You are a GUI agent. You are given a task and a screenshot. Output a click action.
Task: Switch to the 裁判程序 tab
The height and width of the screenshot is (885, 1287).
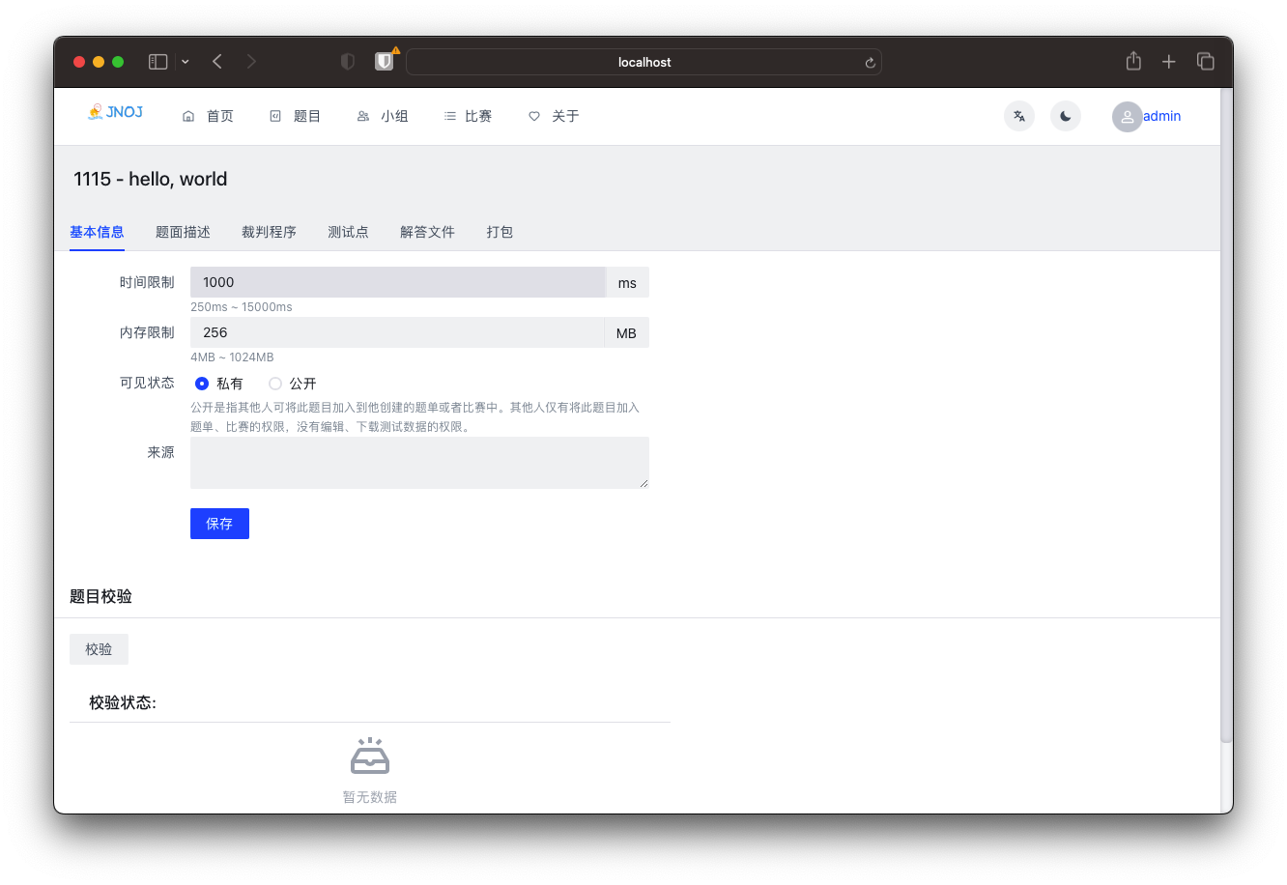coord(269,232)
